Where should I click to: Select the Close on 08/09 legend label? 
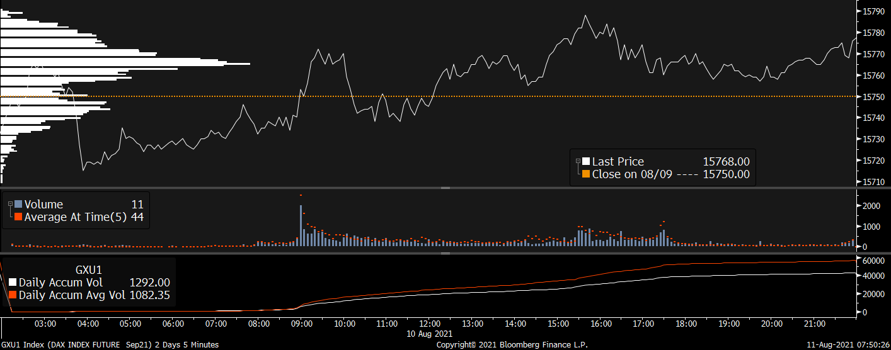(633, 174)
